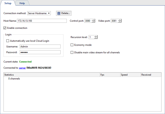Click the Statistics column header
Image resolution: width=165 pixels, height=114 pixels.
tap(51, 75)
